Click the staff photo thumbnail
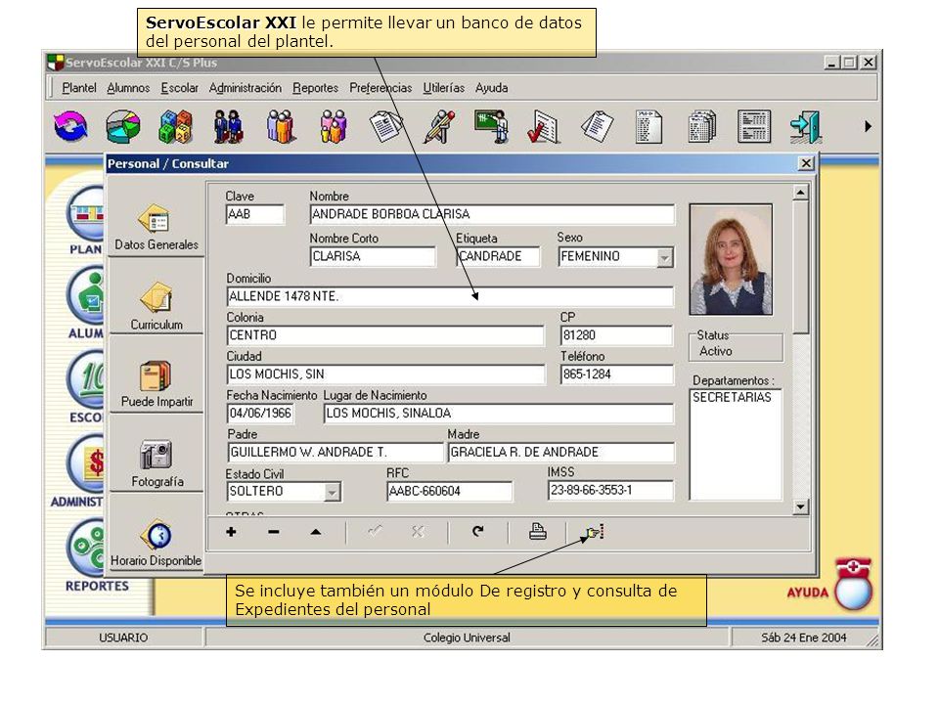 point(731,259)
